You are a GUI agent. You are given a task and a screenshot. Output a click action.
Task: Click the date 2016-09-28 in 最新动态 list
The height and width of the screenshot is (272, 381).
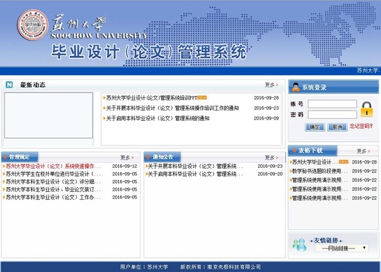(x=266, y=98)
